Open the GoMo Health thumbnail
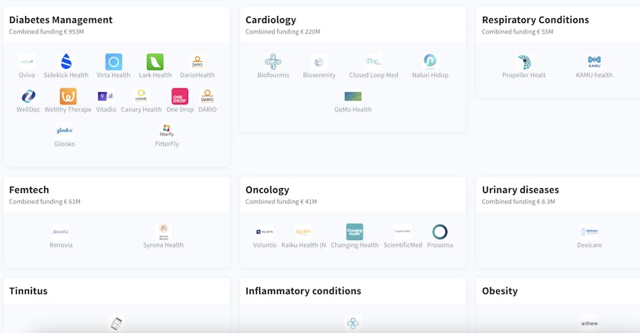 click(353, 96)
